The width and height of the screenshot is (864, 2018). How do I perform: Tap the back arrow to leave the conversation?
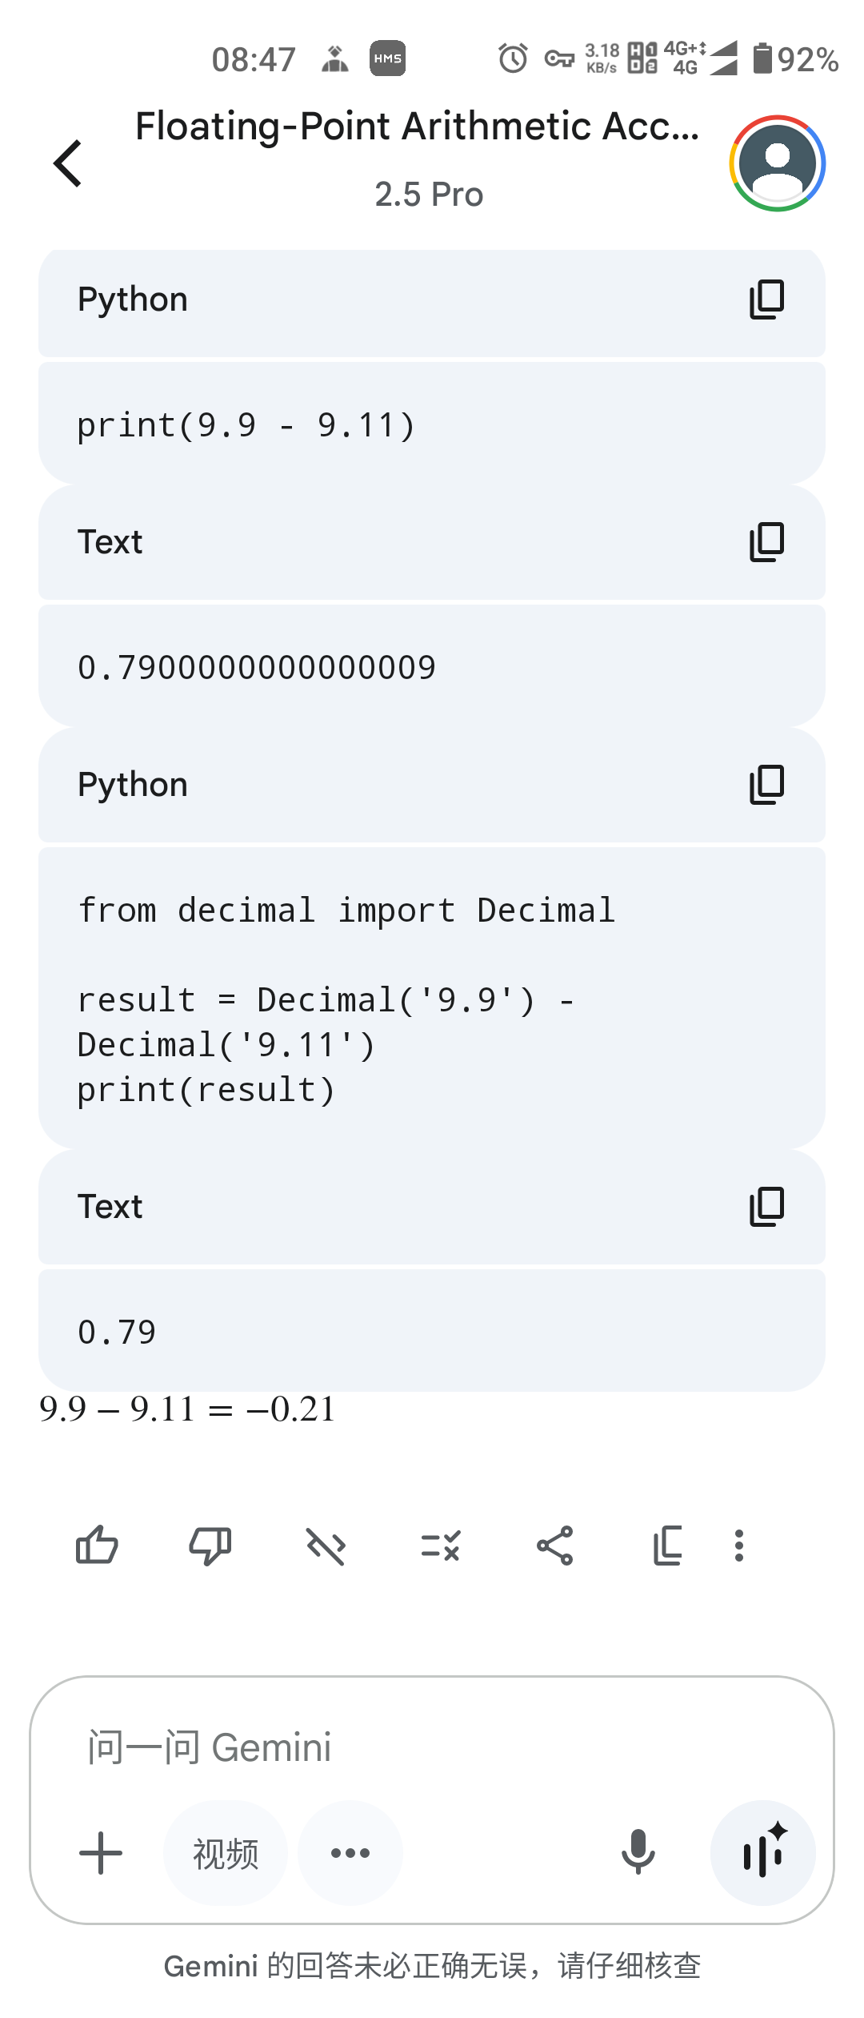[68, 163]
